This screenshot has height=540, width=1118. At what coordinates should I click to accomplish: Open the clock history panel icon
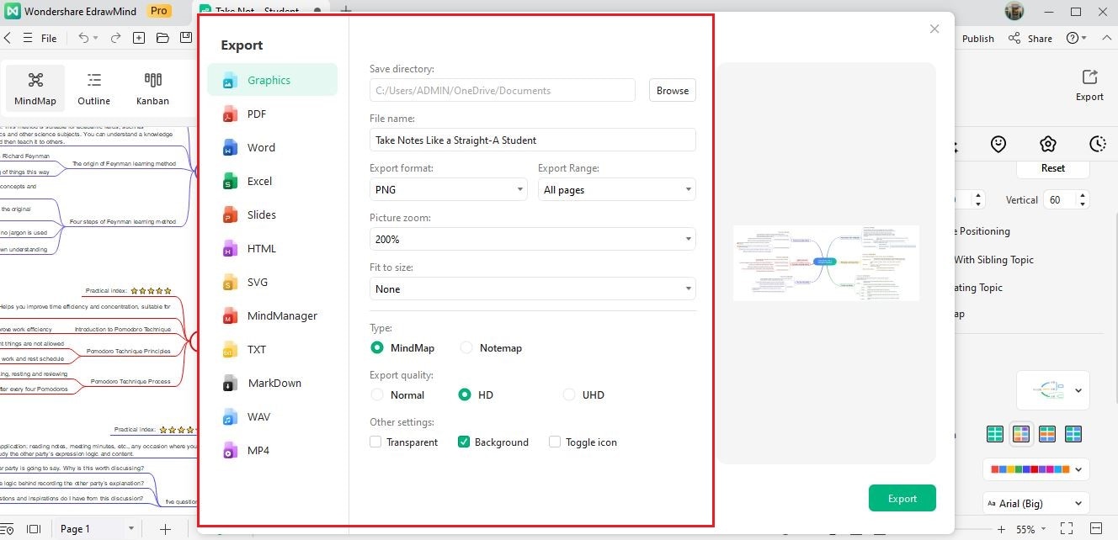(1097, 144)
